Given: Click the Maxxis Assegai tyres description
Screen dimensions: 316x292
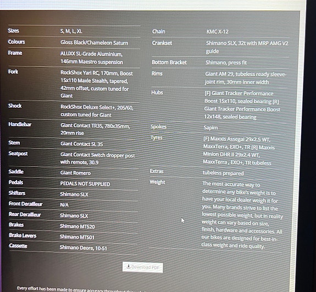Looking at the screenshot, I should pos(239,151).
